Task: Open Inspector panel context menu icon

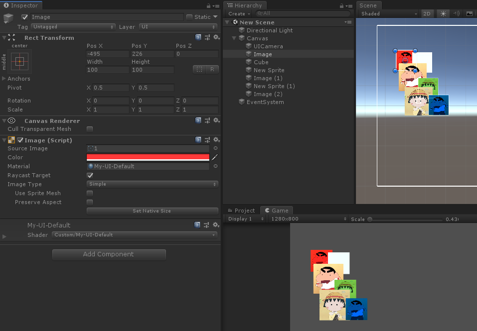Action: [x=216, y=6]
